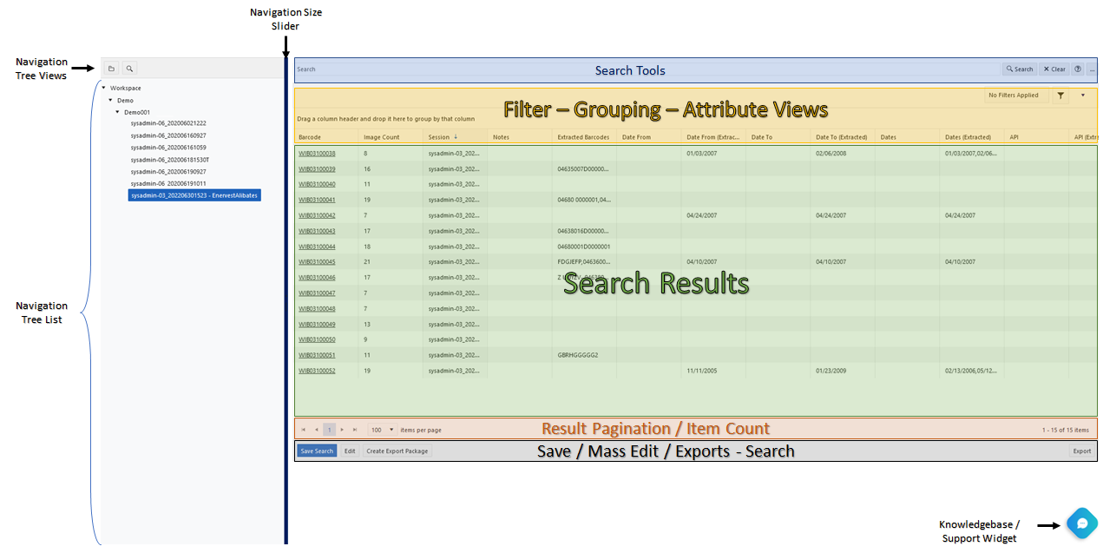Screen dimensions: 1103x553
Task: Select sysadmin-06_202006181530T in the tree
Action: pos(170,160)
